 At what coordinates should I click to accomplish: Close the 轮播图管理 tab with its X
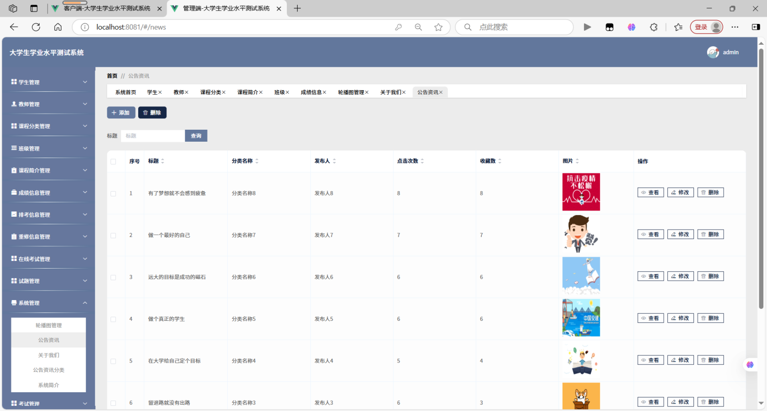click(x=367, y=92)
